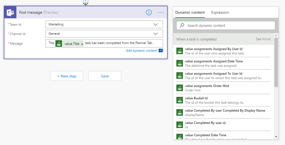The width and height of the screenshot is (285, 145).
Task: Click the Microsoft Teams icon on Post message card
Action: tap(10, 12)
